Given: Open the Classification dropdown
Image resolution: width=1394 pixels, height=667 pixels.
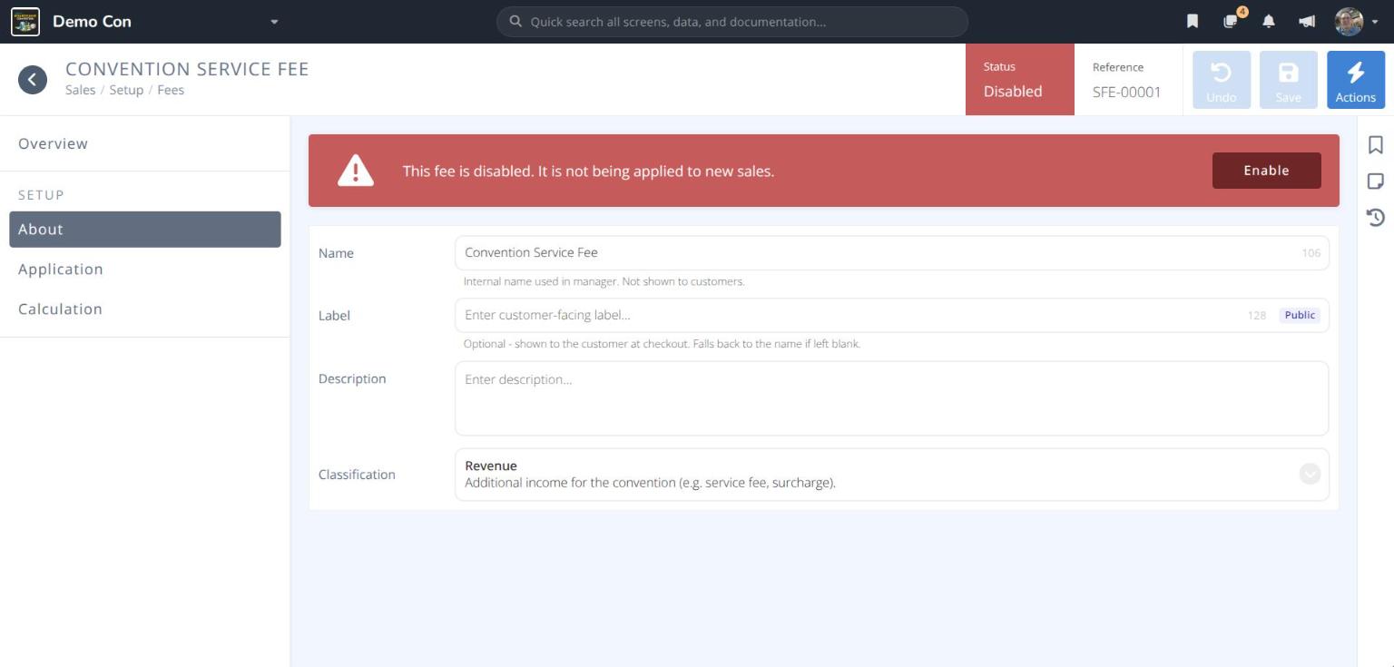Looking at the screenshot, I should point(891,475).
